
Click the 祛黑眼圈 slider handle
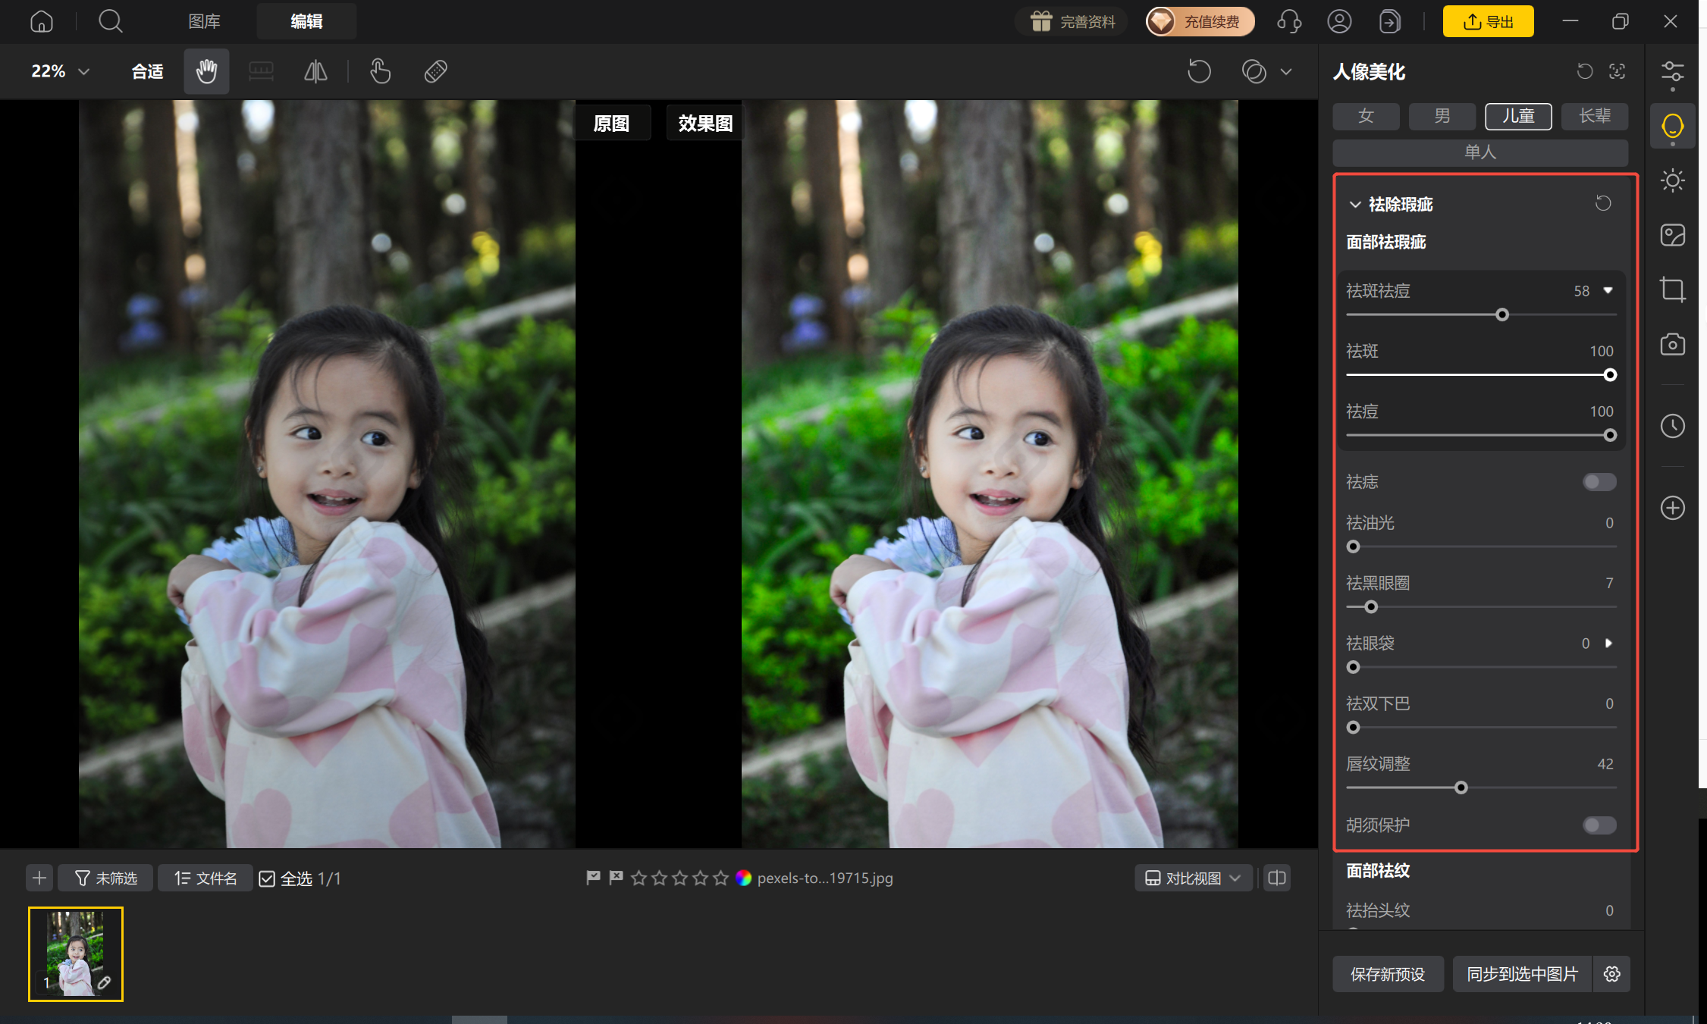click(1370, 607)
